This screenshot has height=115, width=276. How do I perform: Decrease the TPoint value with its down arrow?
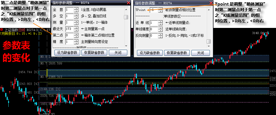pyautogui.click(x=160, y=11)
